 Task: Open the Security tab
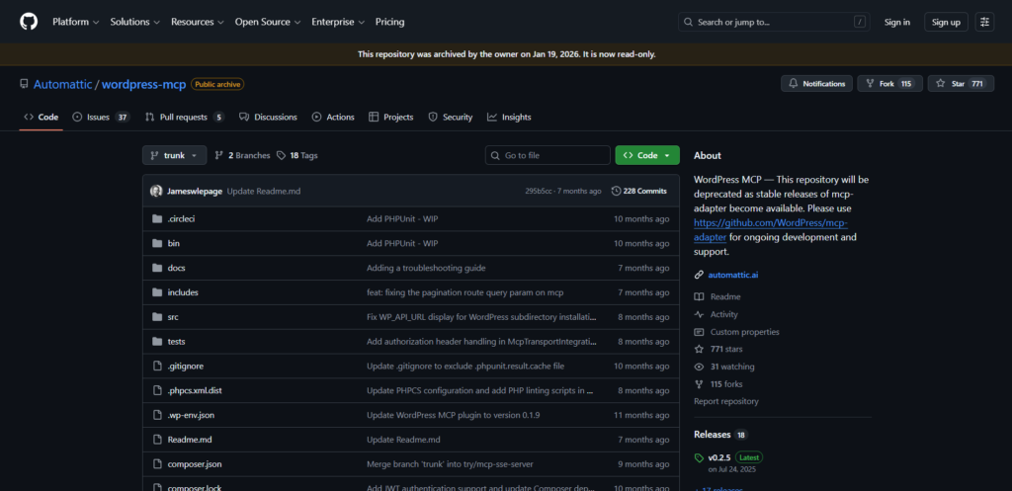pos(451,117)
